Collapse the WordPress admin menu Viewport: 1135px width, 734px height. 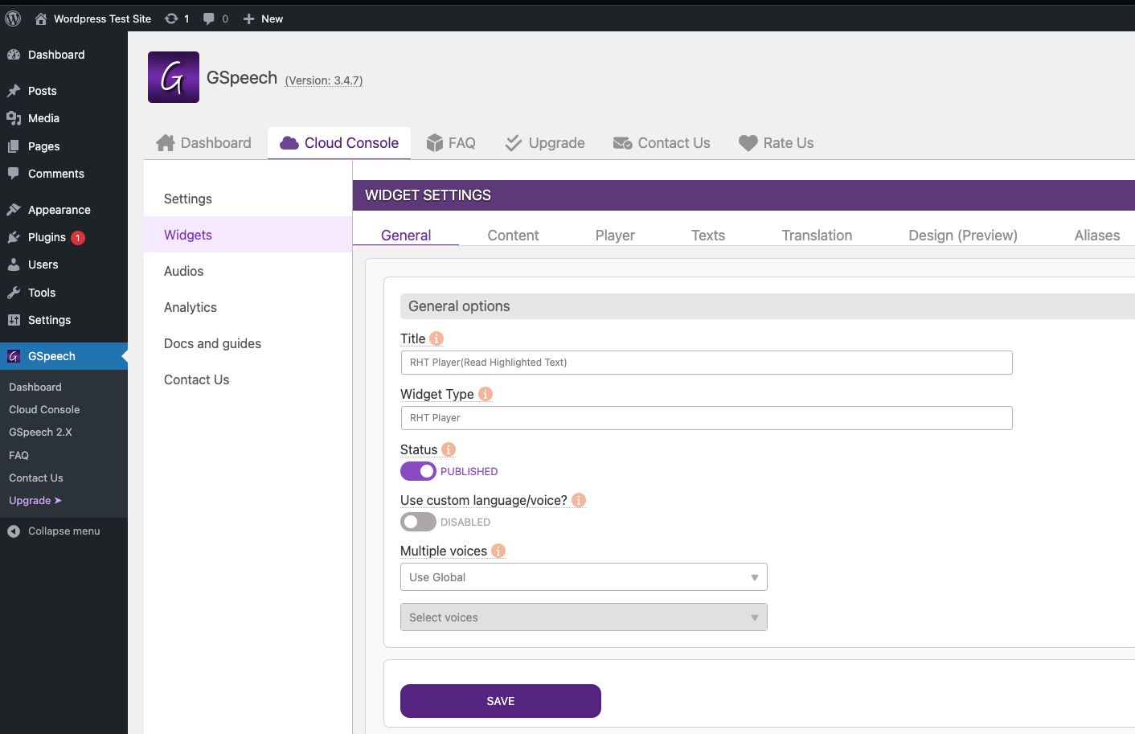(54, 531)
